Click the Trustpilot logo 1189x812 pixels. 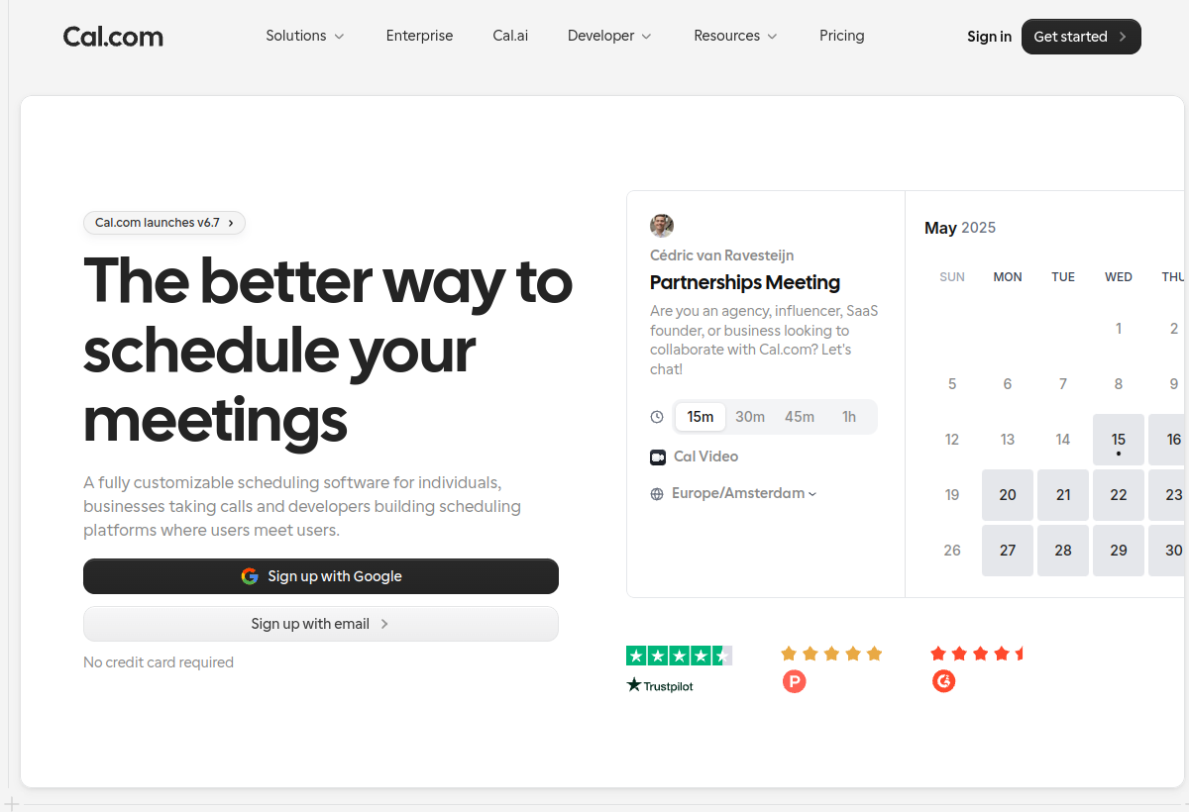click(x=660, y=685)
